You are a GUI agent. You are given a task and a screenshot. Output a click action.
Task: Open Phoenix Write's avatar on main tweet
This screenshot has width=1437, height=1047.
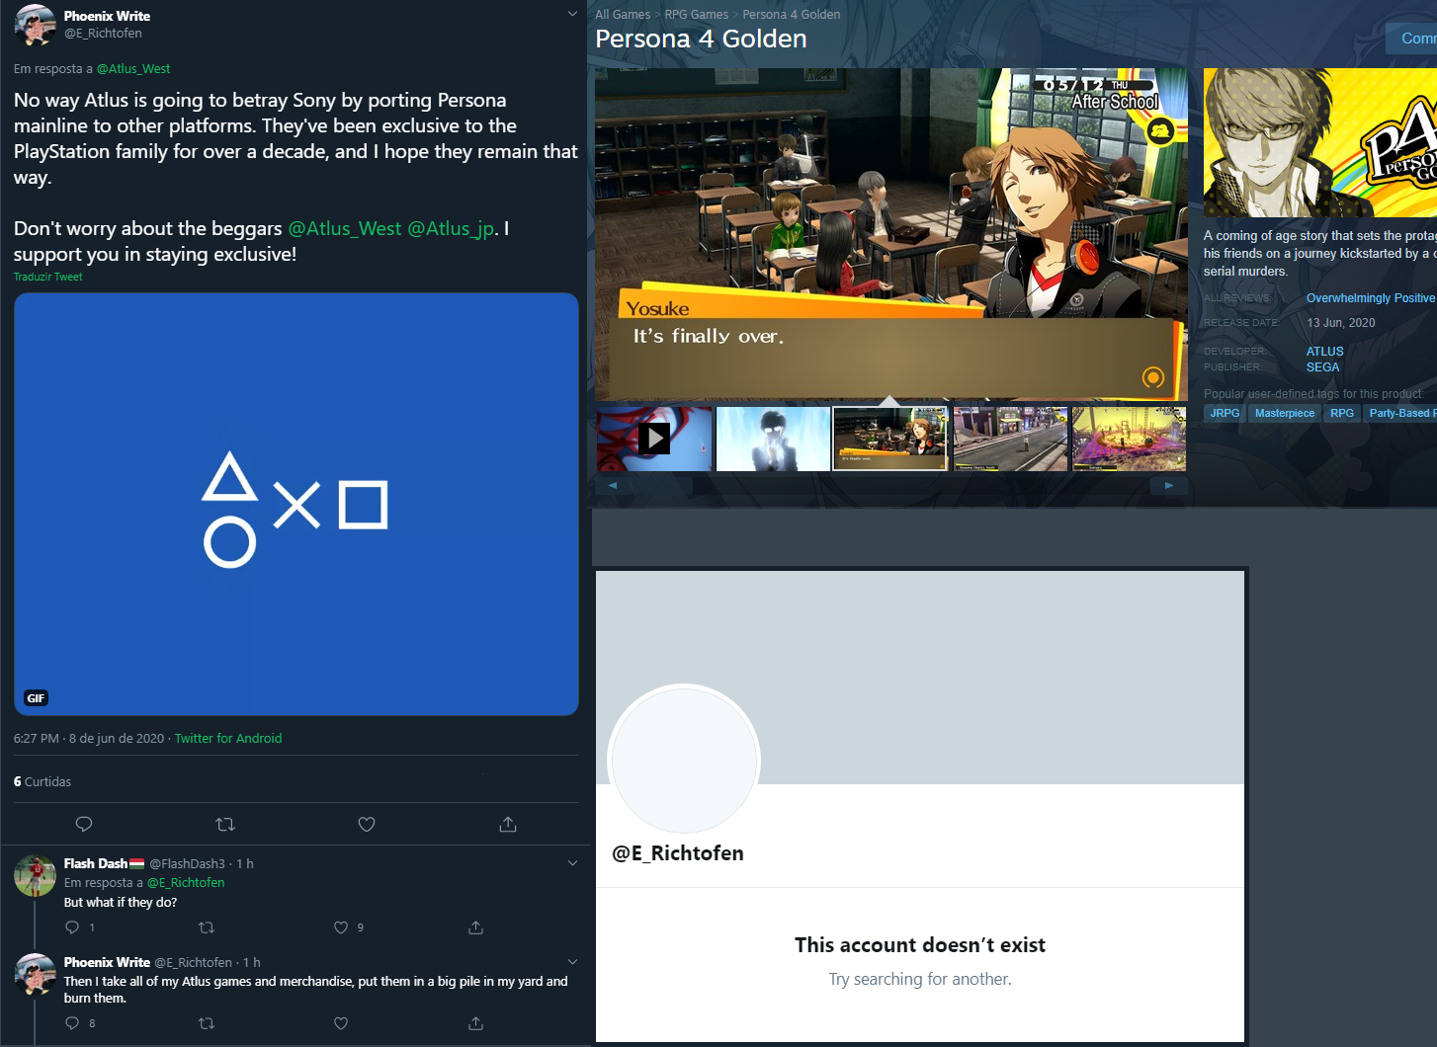35,26
